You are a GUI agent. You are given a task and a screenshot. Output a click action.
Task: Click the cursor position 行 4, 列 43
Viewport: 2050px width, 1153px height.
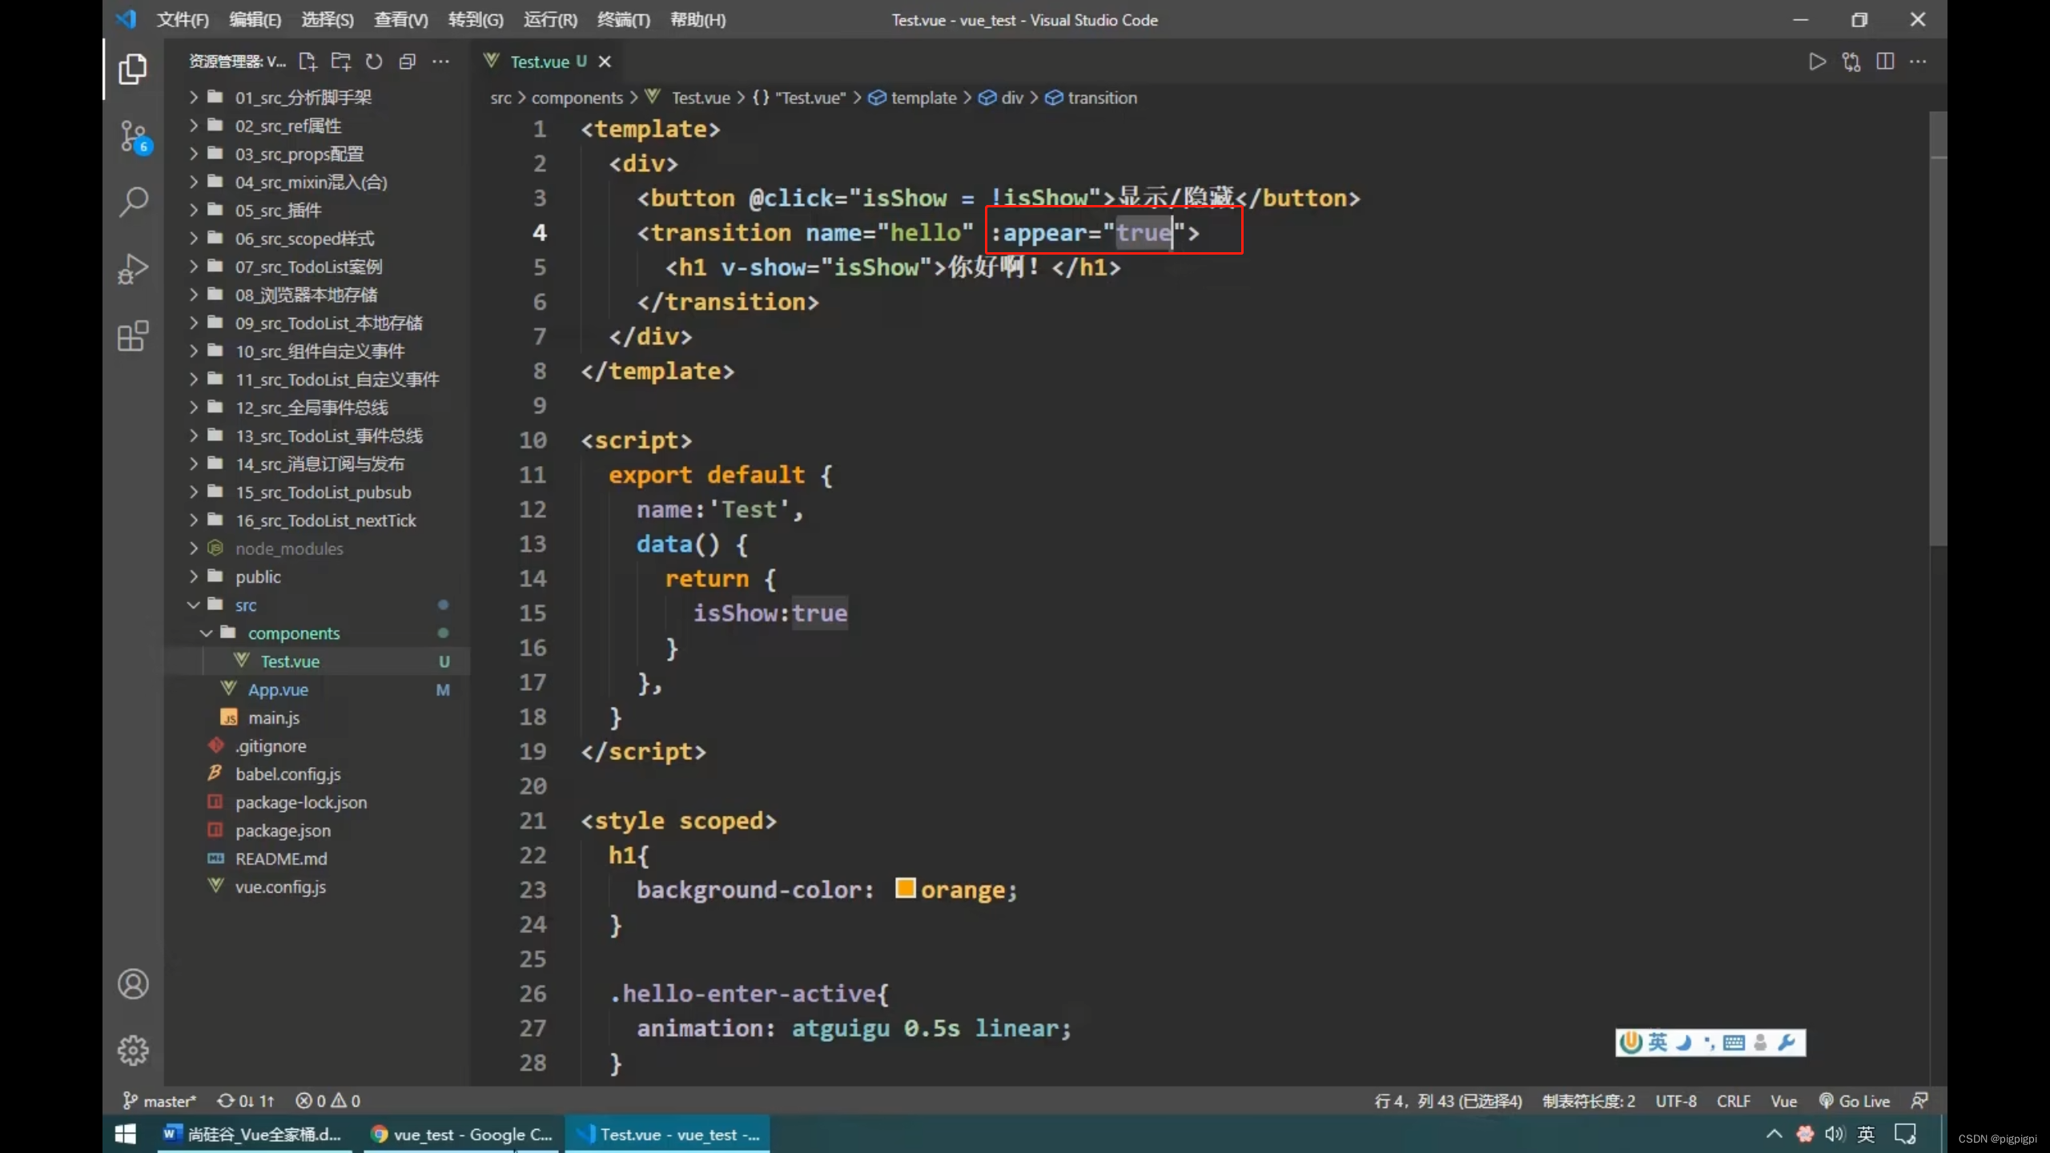pyautogui.click(x=1448, y=1101)
